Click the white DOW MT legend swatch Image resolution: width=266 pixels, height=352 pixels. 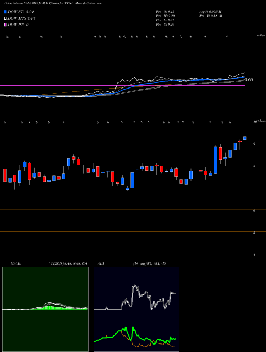[x=5, y=19]
